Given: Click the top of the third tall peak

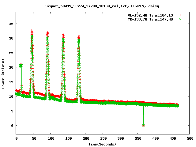Looking at the screenshot, I should click(63, 35).
